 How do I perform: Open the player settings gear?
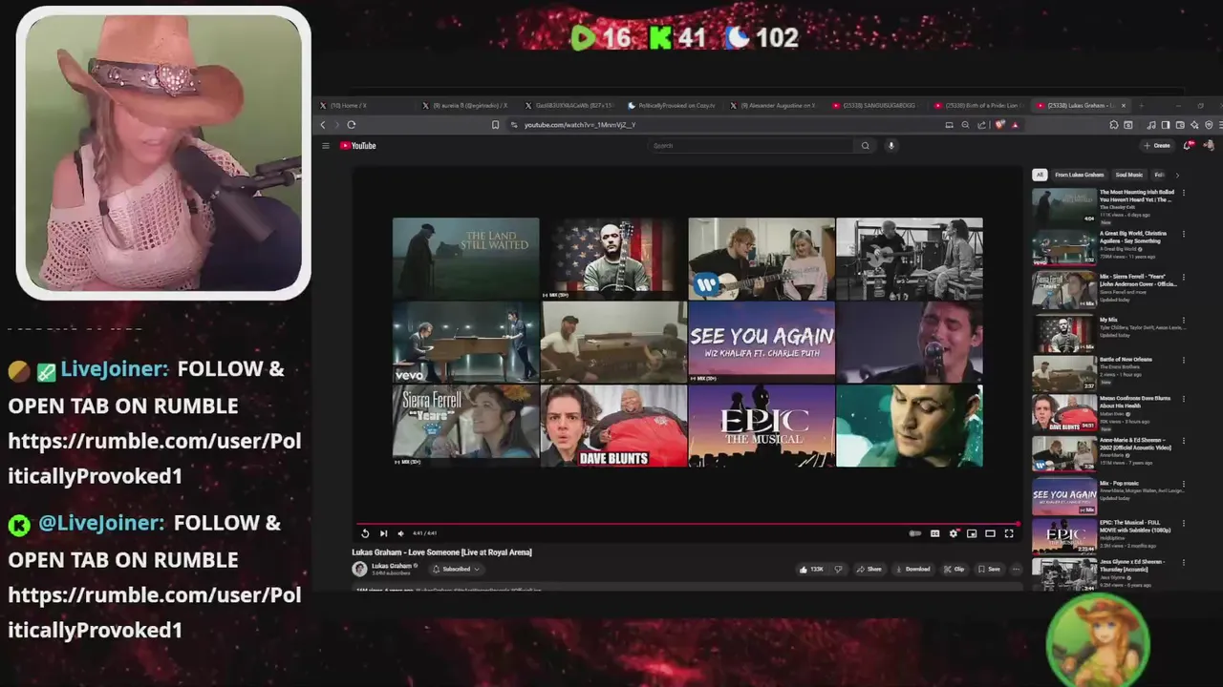pyautogui.click(x=953, y=533)
